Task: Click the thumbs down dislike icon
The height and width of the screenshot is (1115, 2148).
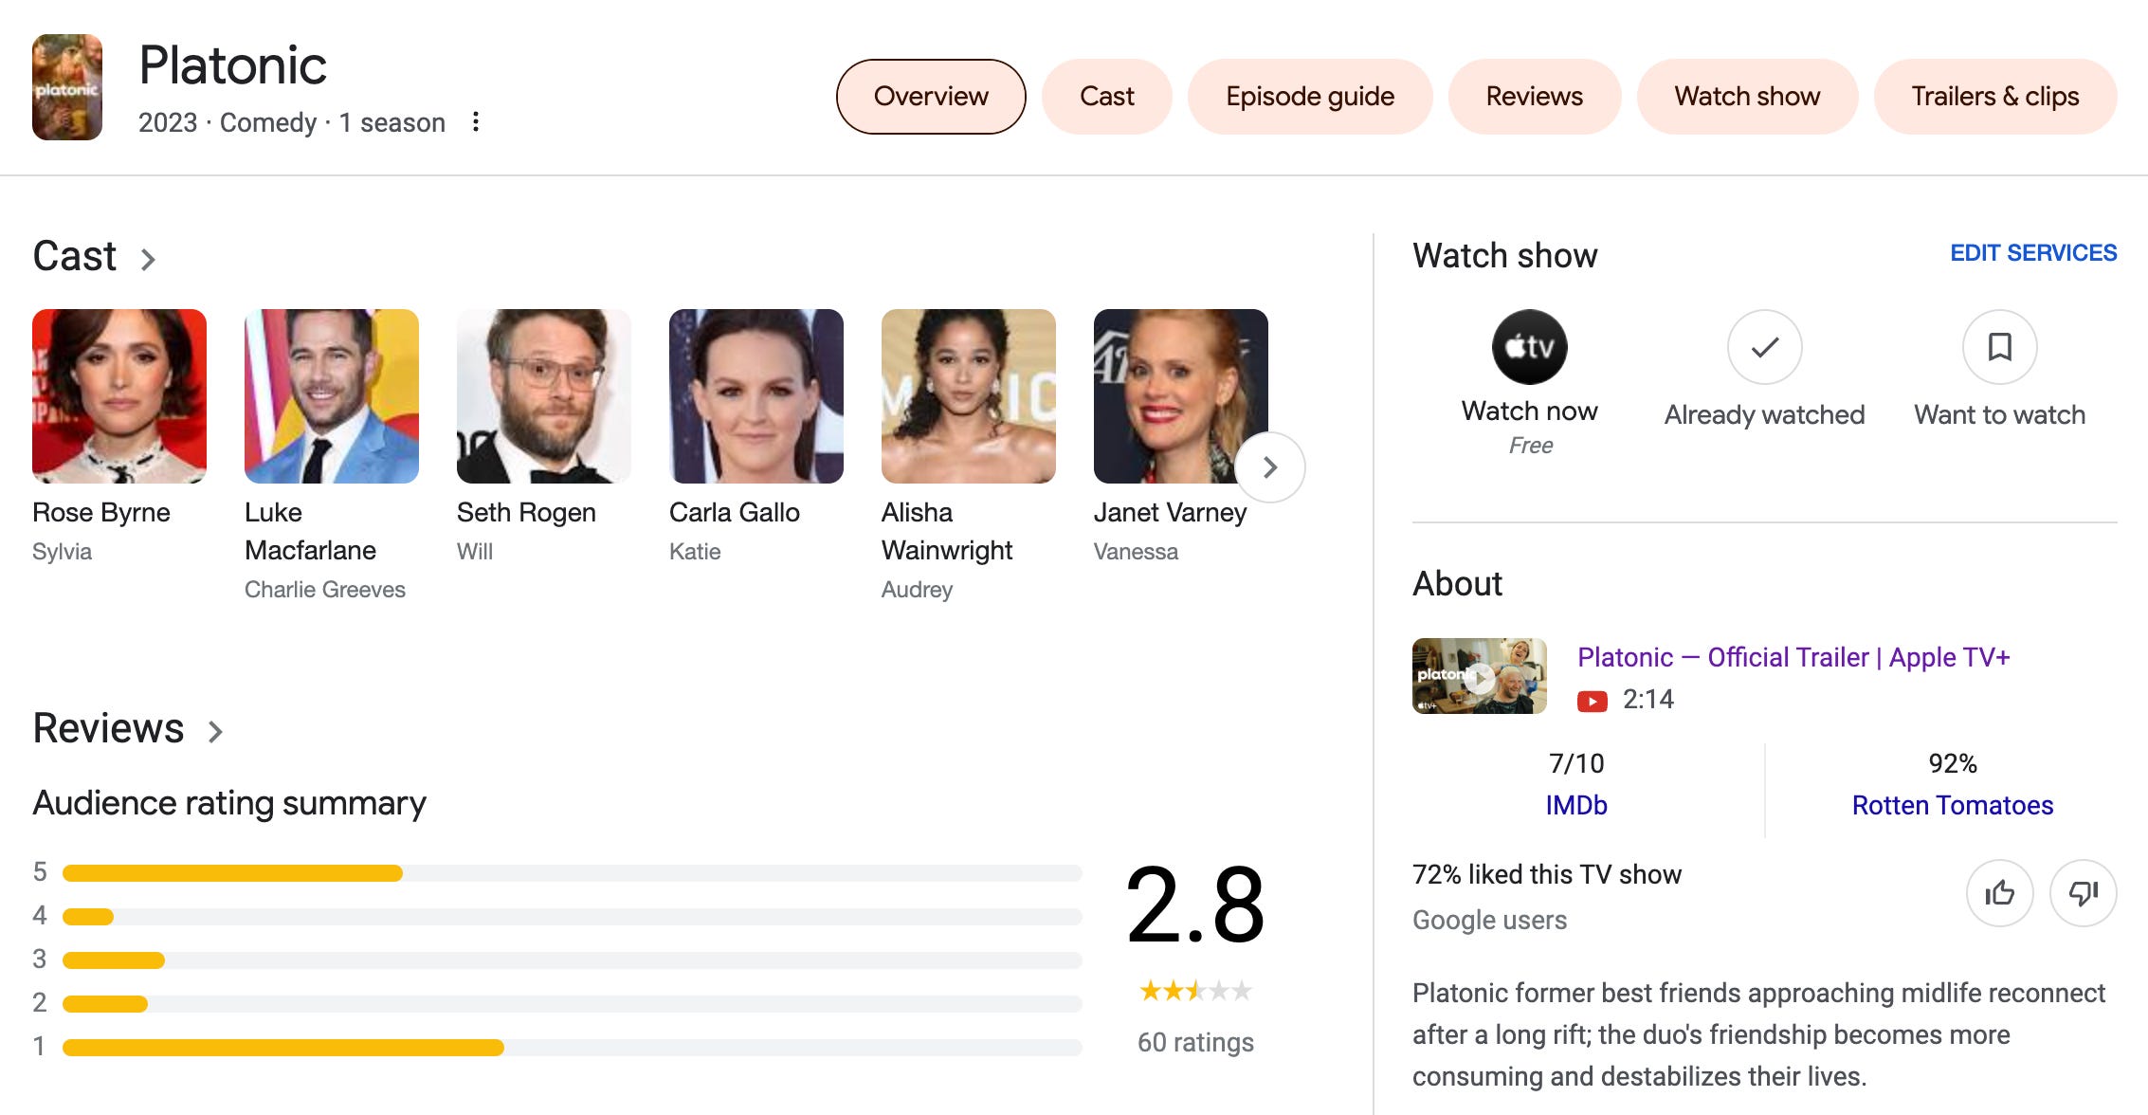Action: [2083, 893]
